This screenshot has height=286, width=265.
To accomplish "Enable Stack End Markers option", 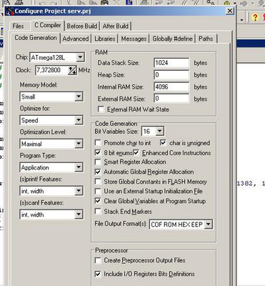I will 98,211.
